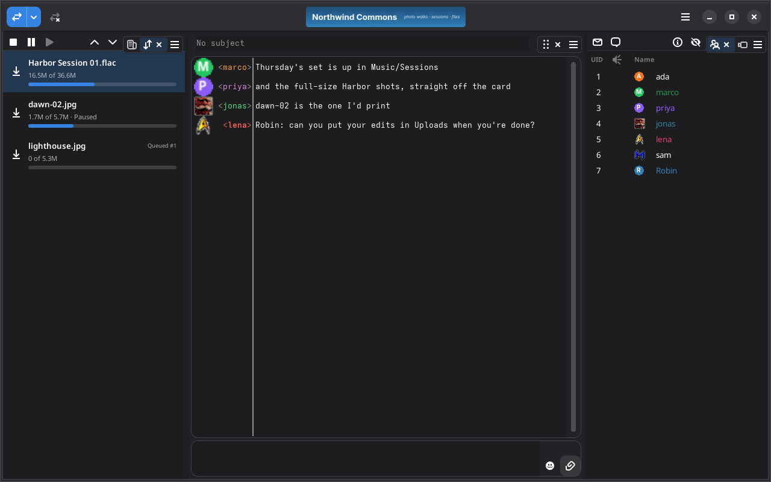Screen dimensions: 771x482
Task: Sort users by the Name column header
Action: point(644,60)
